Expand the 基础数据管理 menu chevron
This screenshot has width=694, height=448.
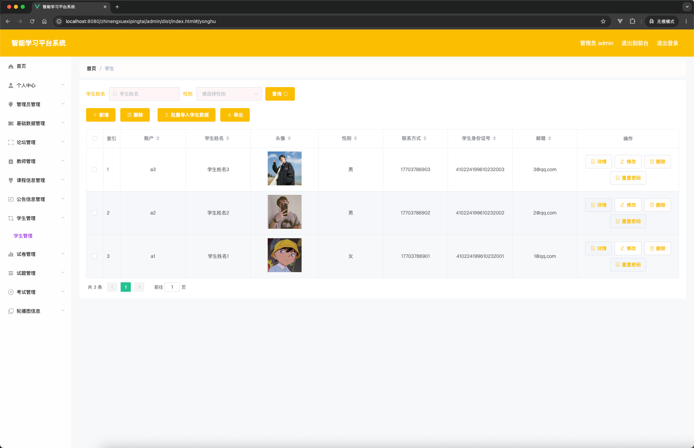(63, 123)
